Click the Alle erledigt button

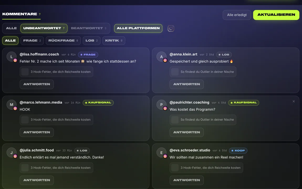click(x=237, y=15)
